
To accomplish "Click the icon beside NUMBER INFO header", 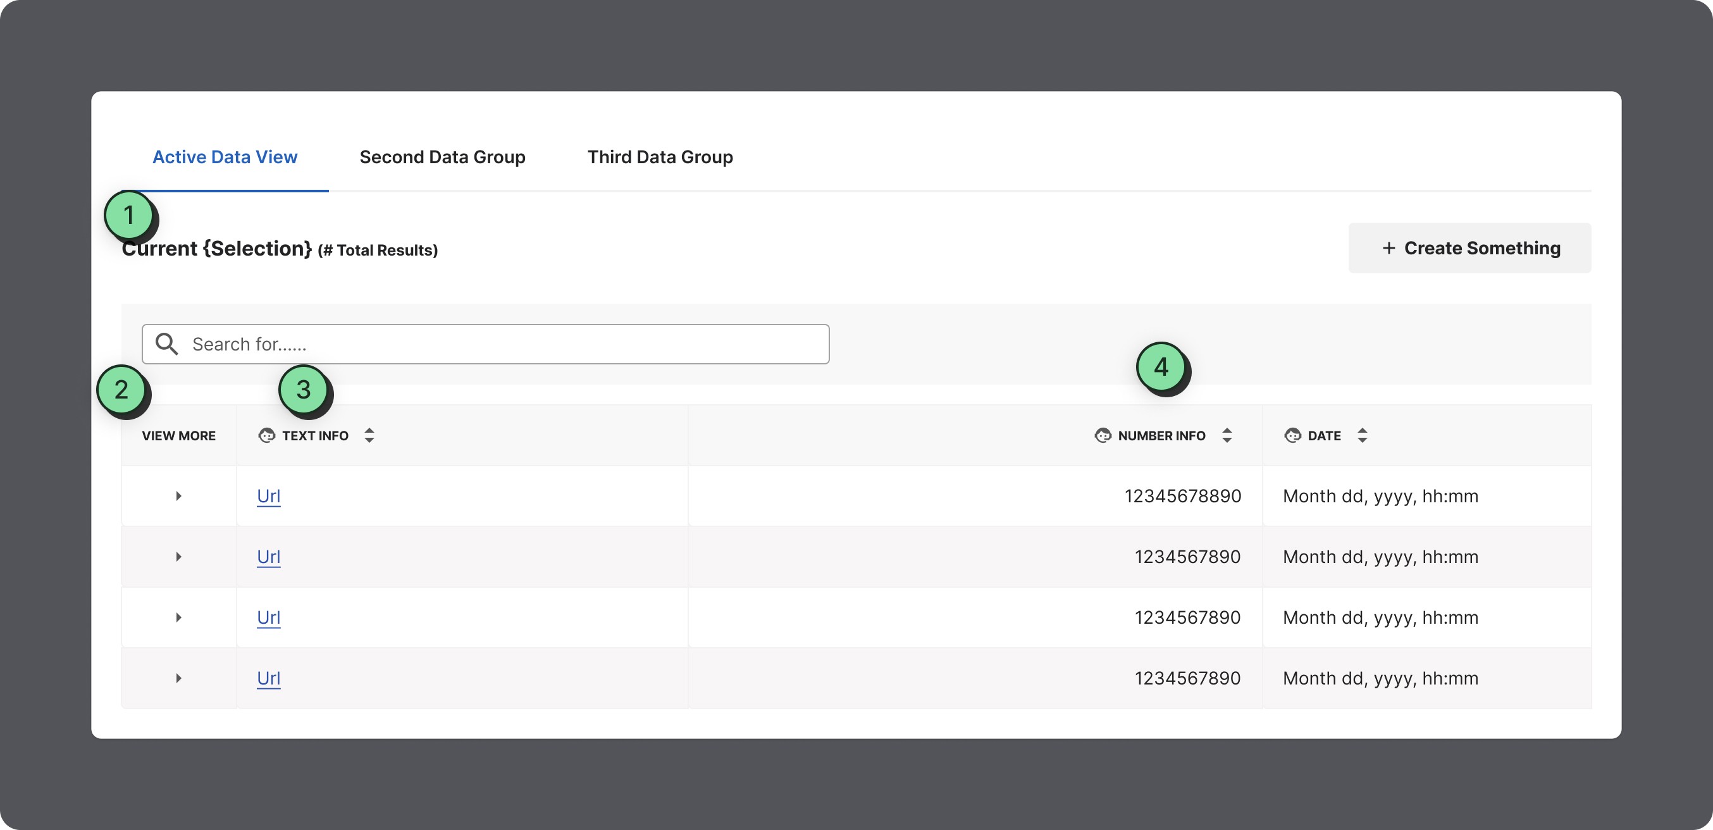I will click(1103, 436).
